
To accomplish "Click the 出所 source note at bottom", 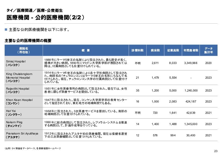I will [x=32, y=148].
